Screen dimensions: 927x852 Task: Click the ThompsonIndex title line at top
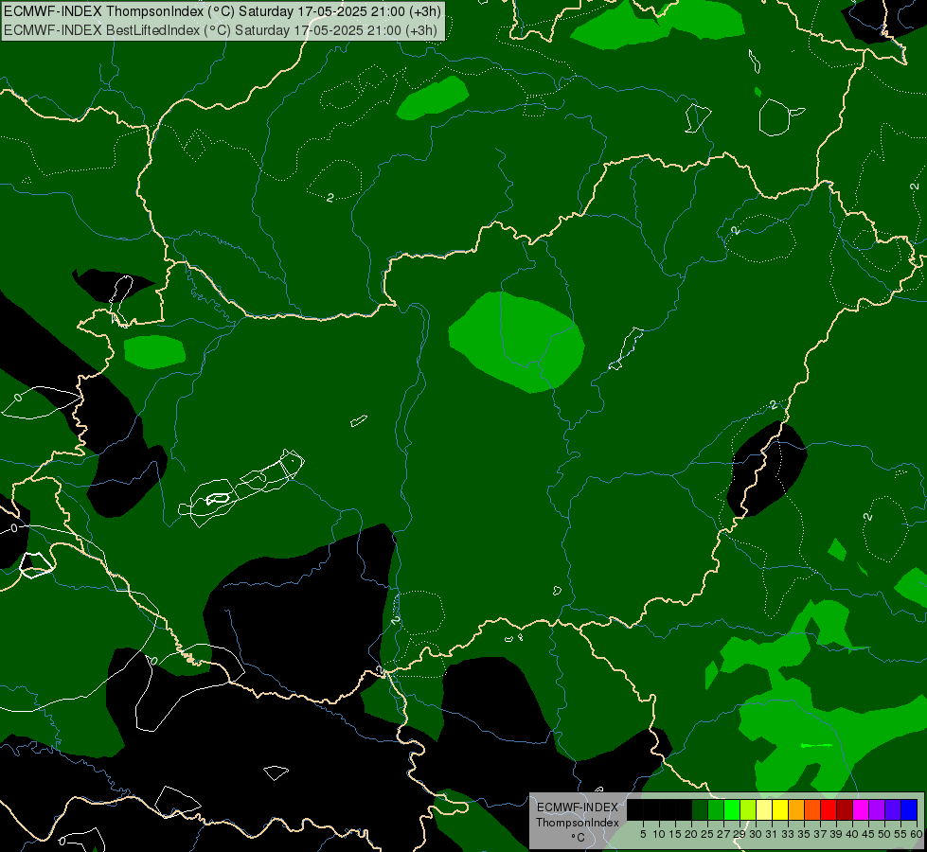[222, 11]
